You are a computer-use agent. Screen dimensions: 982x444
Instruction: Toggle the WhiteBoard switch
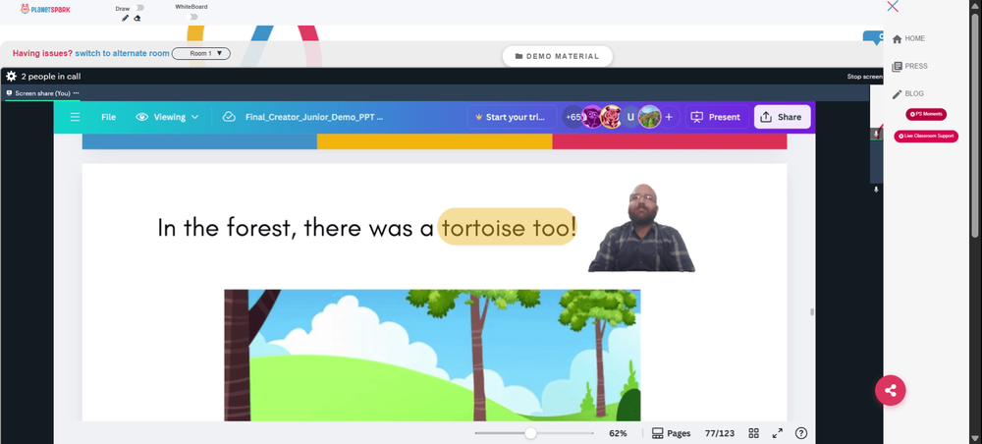[192, 17]
